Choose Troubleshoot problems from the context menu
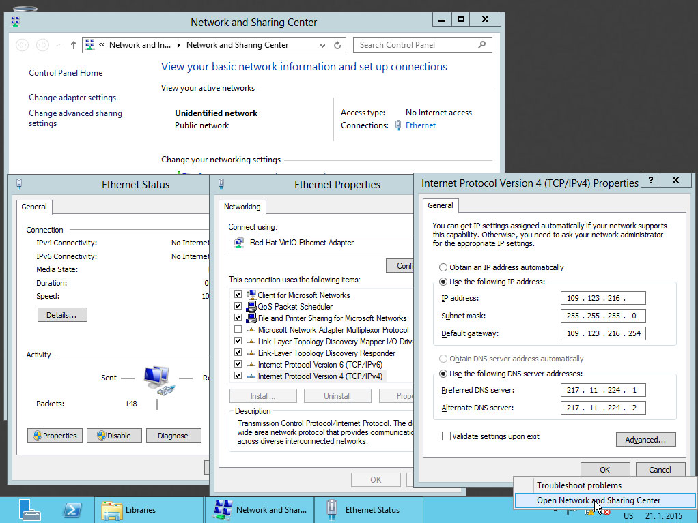Image resolution: width=698 pixels, height=523 pixels. [x=579, y=485]
